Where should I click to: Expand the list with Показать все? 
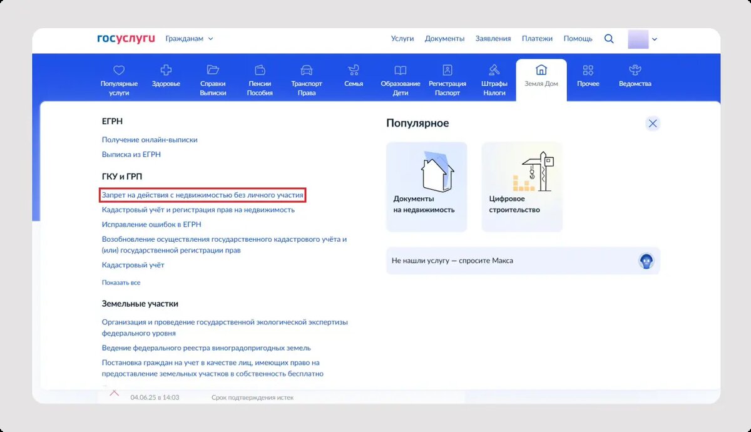click(x=121, y=283)
